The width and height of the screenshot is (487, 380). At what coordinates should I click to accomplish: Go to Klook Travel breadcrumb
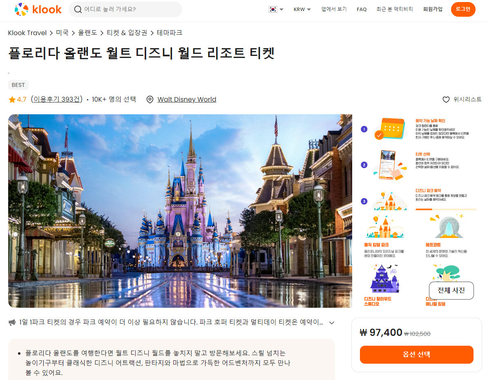coord(27,33)
